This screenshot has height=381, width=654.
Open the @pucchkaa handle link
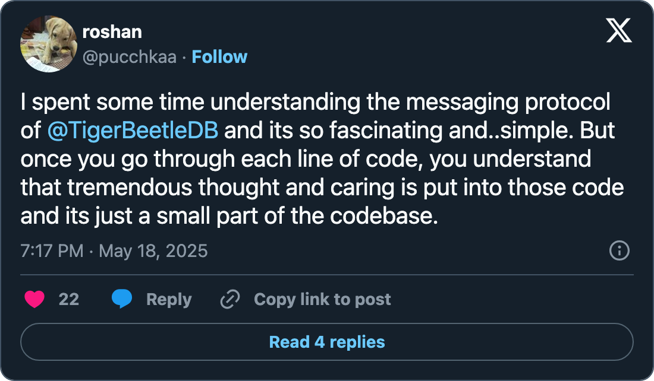pyautogui.click(x=129, y=57)
